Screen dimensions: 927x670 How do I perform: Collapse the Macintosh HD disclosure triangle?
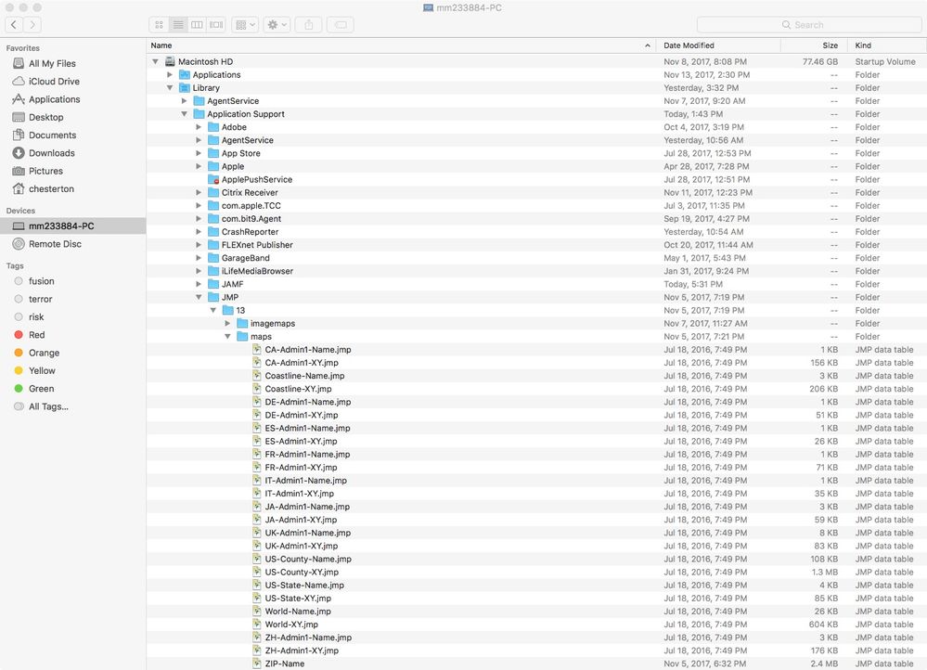(x=156, y=61)
